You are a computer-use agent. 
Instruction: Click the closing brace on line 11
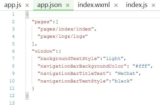point(33,88)
